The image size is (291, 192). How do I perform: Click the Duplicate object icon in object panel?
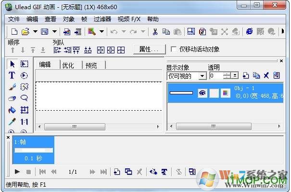click(x=256, y=76)
